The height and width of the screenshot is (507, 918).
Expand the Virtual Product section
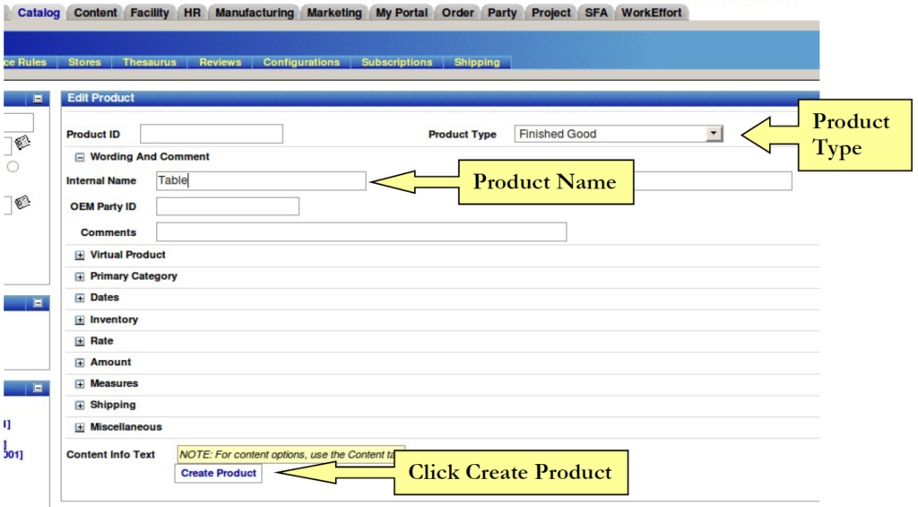pos(80,255)
